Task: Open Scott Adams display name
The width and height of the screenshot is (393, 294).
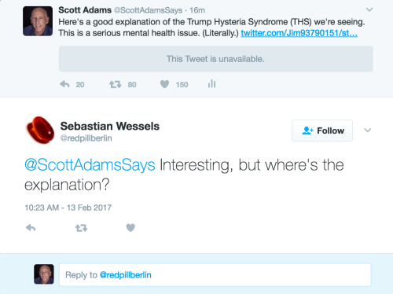Action: point(85,10)
